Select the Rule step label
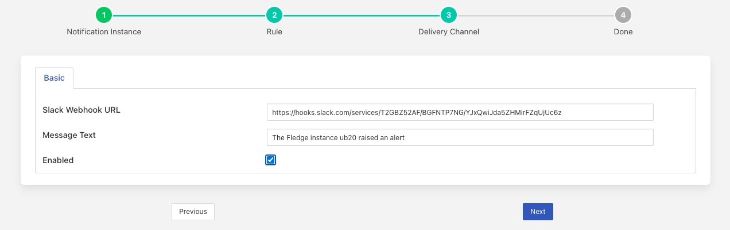The image size is (730, 230). click(x=274, y=32)
